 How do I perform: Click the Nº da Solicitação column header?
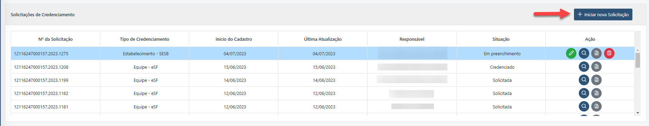tap(55, 39)
